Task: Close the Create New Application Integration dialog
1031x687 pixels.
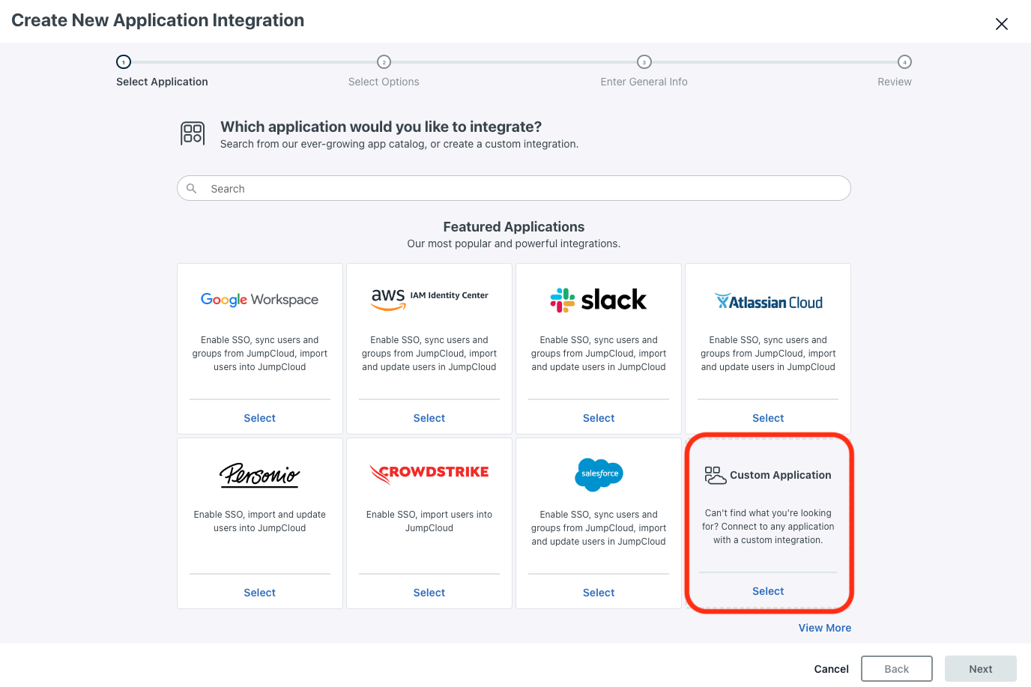Action: pyautogui.click(x=1001, y=24)
